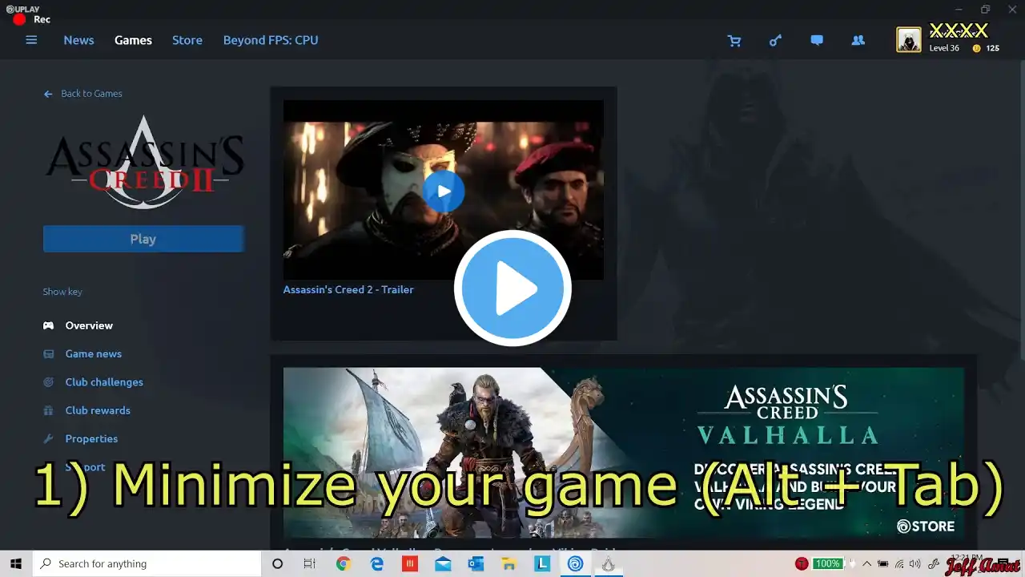Click the key activation icon
The image size is (1025, 577).
point(775,41)
